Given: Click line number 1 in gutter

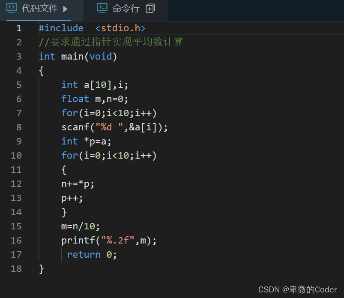Looking at the screenshot, I should point(19,28).
